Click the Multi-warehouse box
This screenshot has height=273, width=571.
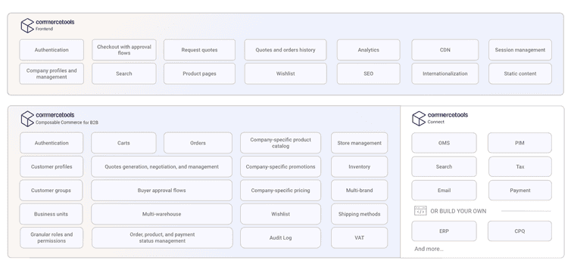click(162, 214)
